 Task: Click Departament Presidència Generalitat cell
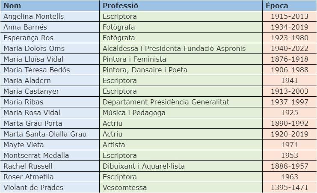(x=181, y=102)
